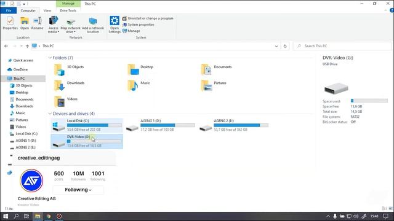394x221 pixels.
Task: Open System properties
Action: (x=138, y=25)
